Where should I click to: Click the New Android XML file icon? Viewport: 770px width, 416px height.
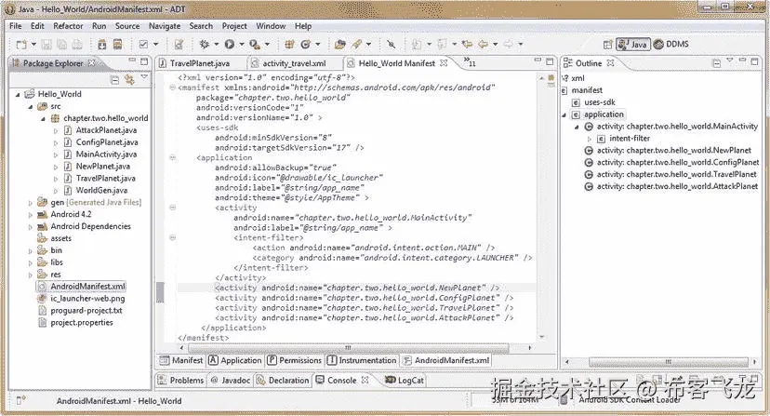[179, 45]
